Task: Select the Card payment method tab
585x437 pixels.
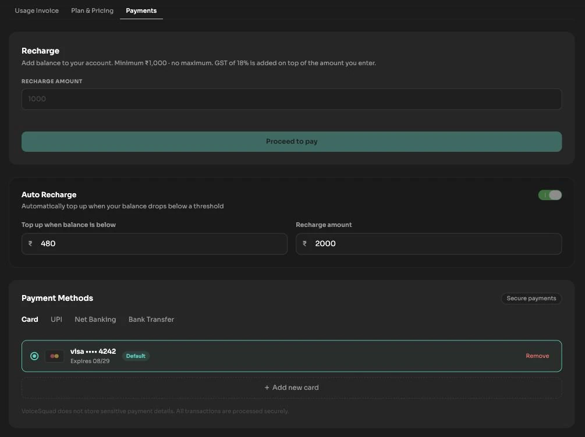Action: point(30,319)
